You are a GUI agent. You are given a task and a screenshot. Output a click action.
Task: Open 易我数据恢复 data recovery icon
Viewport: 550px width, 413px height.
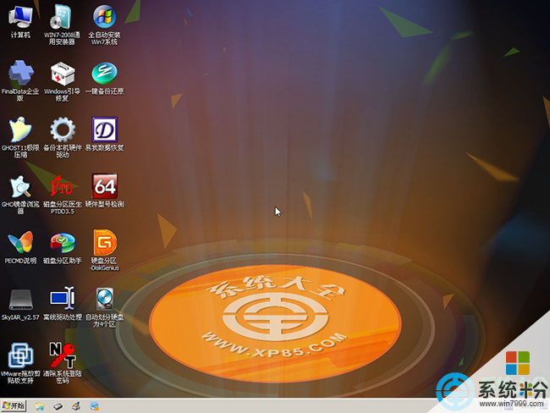click(104, 129)
